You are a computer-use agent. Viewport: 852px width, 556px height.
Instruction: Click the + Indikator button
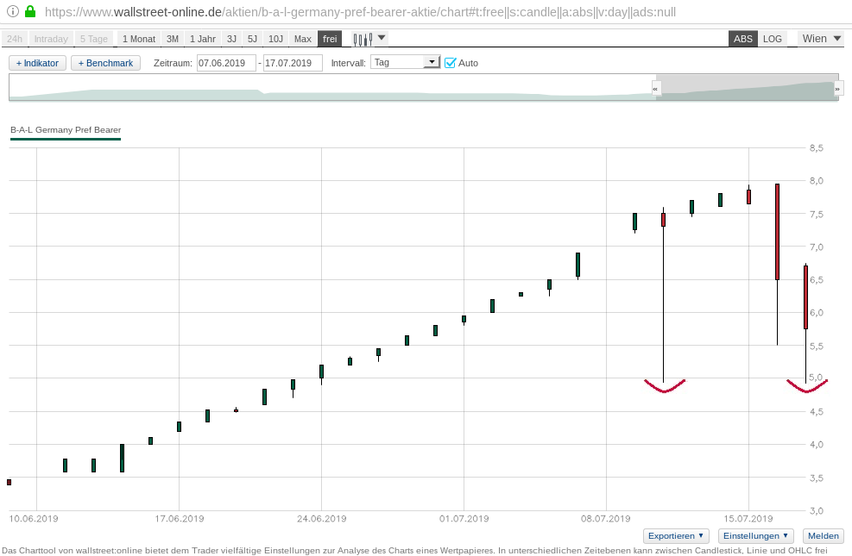click(37, 63)
